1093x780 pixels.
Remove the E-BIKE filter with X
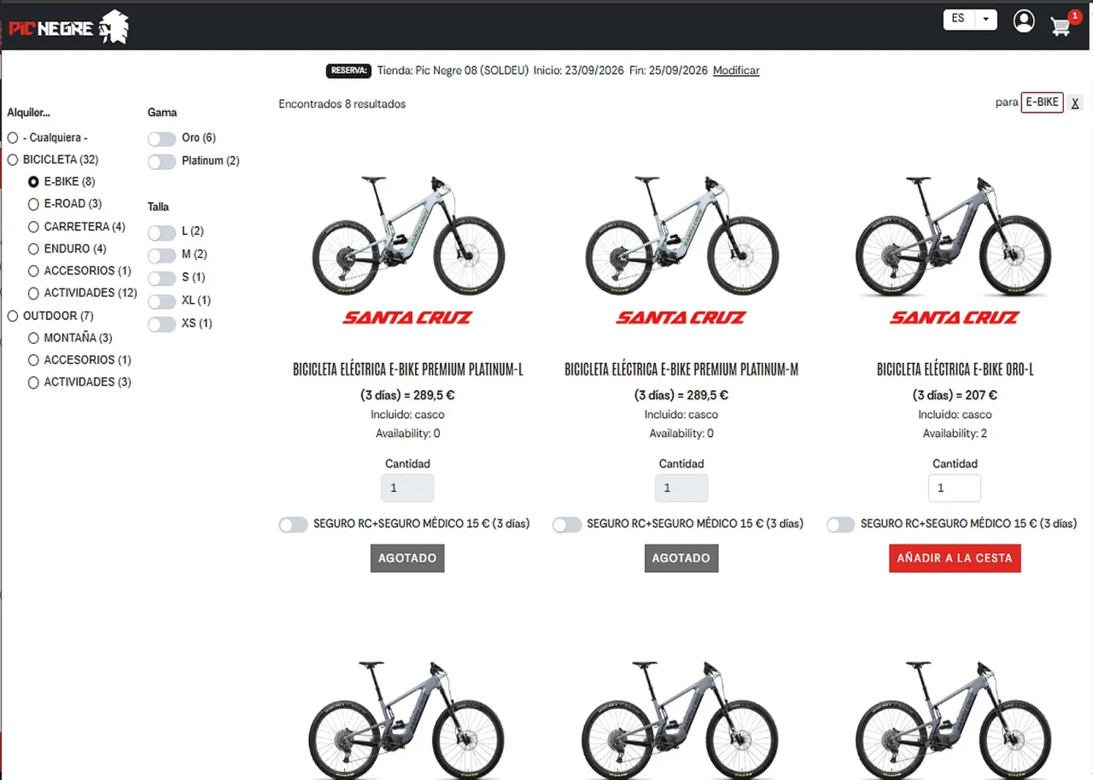(x=1075, y=103)
